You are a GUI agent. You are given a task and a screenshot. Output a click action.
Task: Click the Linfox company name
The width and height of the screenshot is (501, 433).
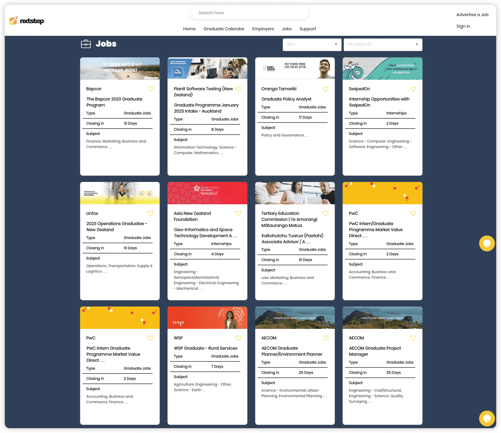coord(92,213)
